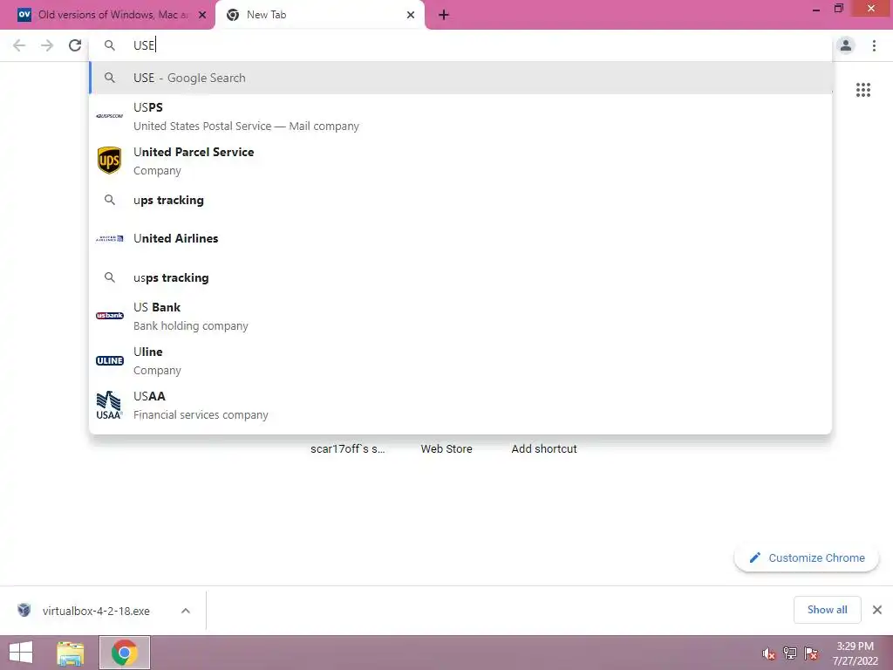The image size is (893, 670).
Task: Open Customize Chrome
Action: point(807,557)
